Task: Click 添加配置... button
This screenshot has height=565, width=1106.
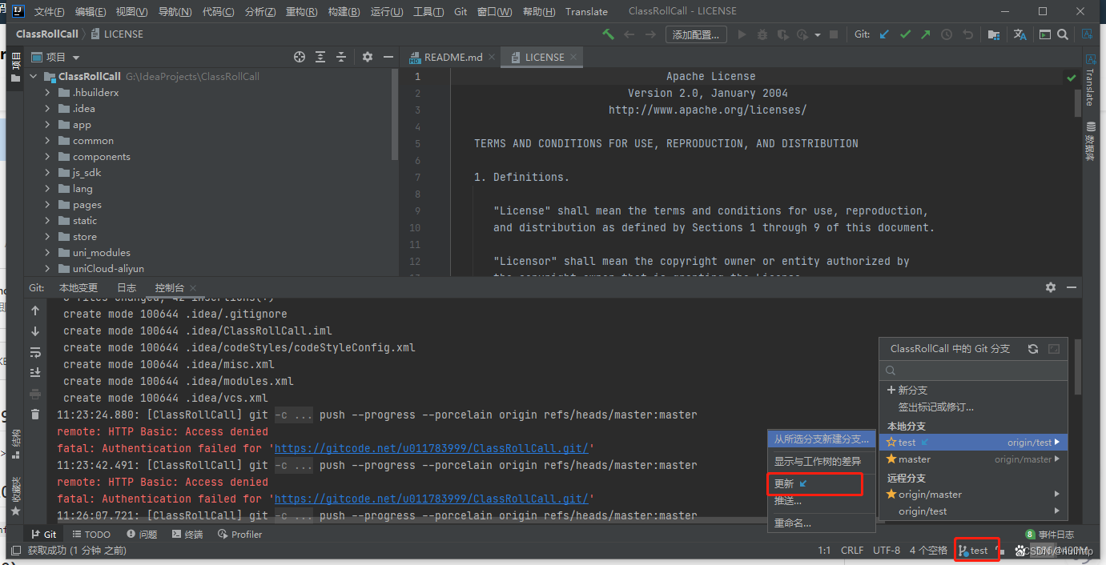Action: click(696, 34)
